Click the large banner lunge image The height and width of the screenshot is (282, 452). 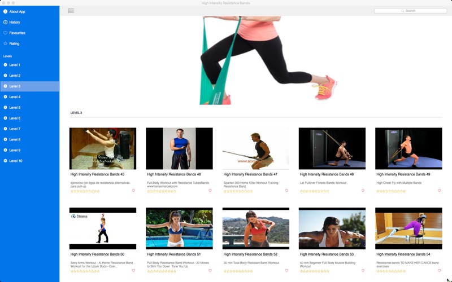tap(268, 60)
